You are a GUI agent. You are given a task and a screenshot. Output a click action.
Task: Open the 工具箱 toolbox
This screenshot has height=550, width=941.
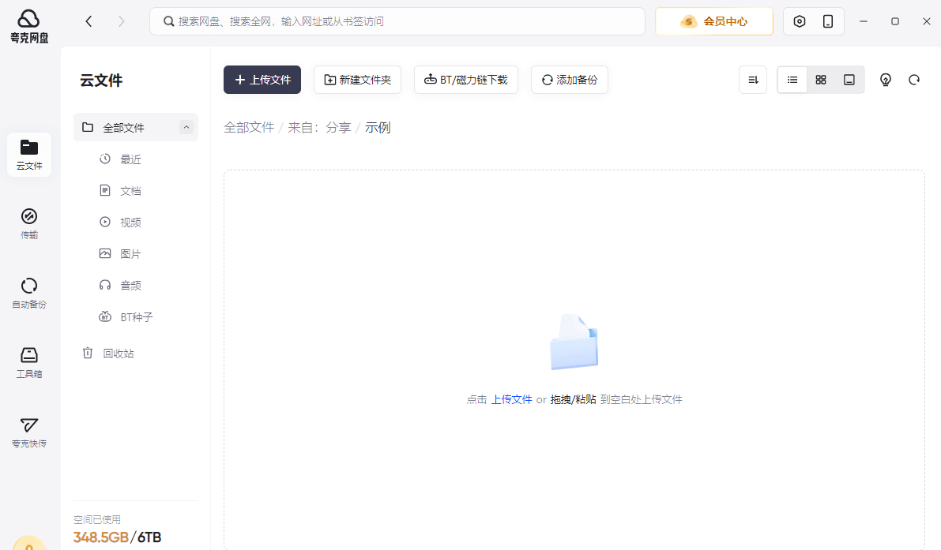tap(28, 361)
